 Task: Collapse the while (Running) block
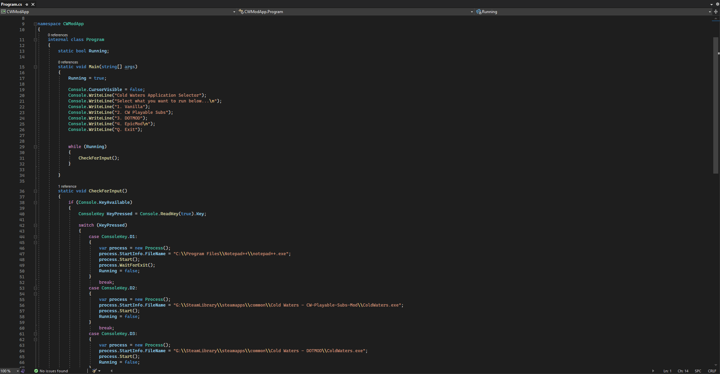pyautogui.click(x=35, y=147)
